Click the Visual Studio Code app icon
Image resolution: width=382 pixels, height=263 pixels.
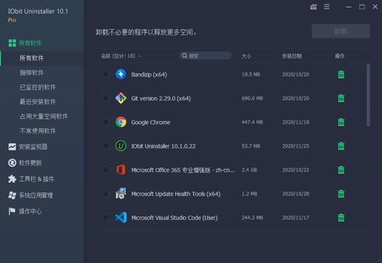[x=121, y=217]
